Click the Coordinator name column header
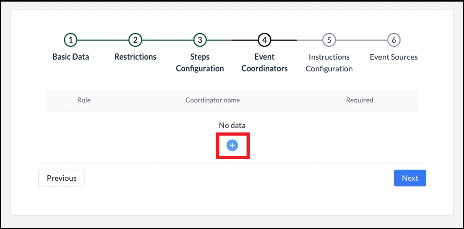464x229 pixels. click(212, 100)
